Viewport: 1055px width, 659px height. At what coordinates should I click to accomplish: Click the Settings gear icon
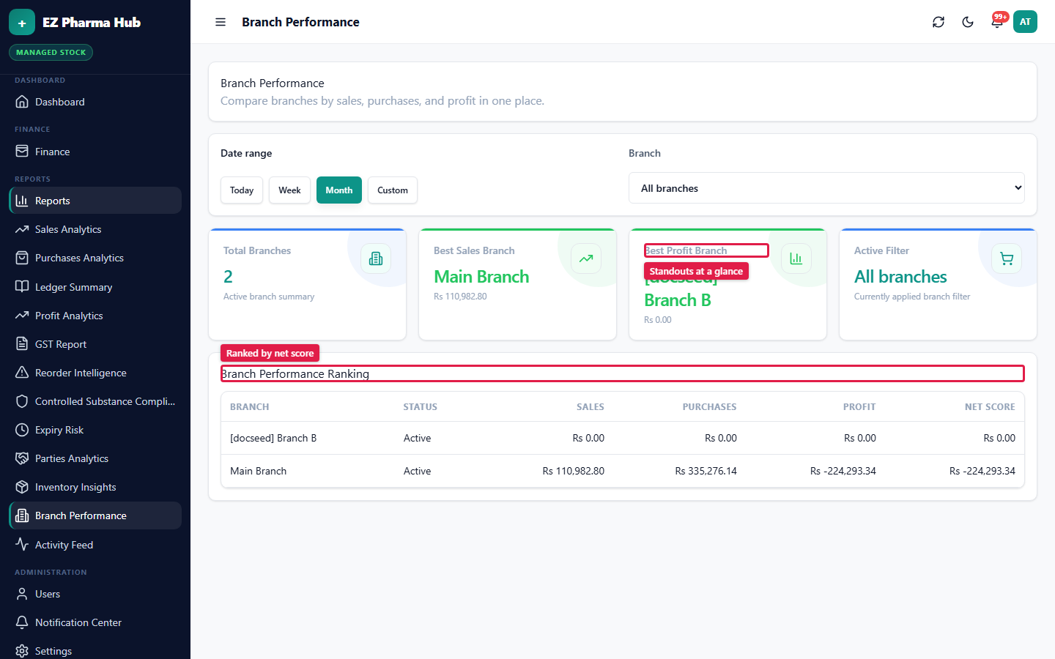(22, 651)
